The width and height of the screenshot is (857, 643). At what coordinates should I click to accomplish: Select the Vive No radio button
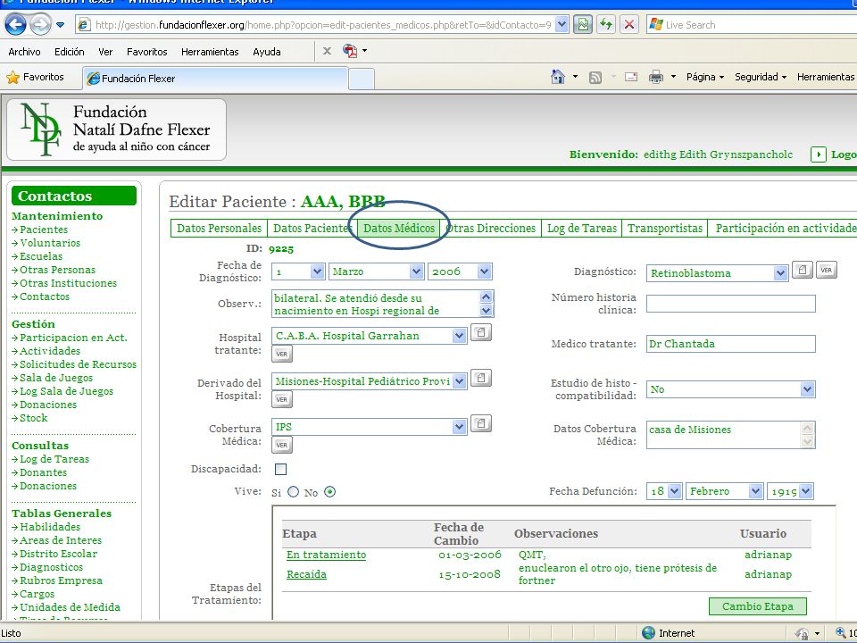pyautogui.click(x=329, y=492)
